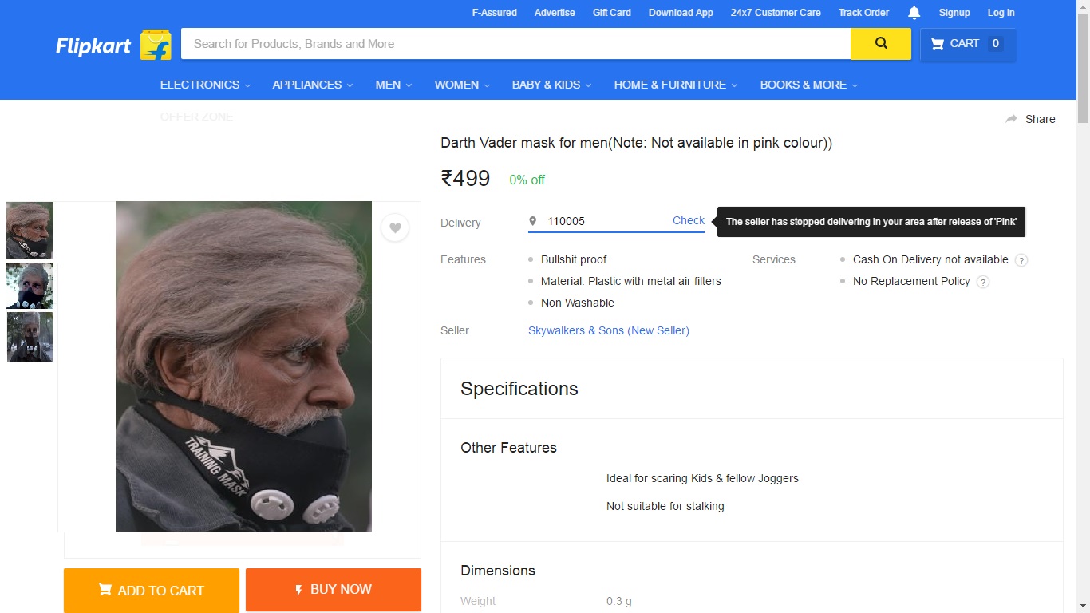Open help for No Replacement Policy
The width and height of the screenshot is (1090, 613).
[983, 282]
